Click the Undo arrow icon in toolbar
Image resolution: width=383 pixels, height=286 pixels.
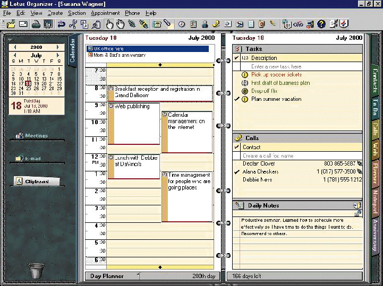(61, 24)
